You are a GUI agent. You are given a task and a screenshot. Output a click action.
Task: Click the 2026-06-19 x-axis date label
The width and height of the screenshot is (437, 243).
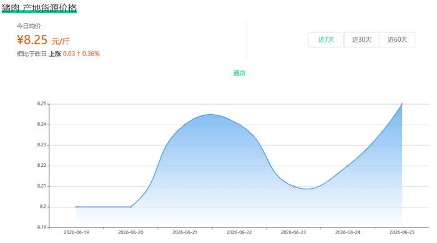click(76, 232)
